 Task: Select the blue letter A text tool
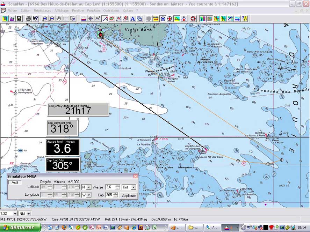pyautogui.click(x=133, y=19)
